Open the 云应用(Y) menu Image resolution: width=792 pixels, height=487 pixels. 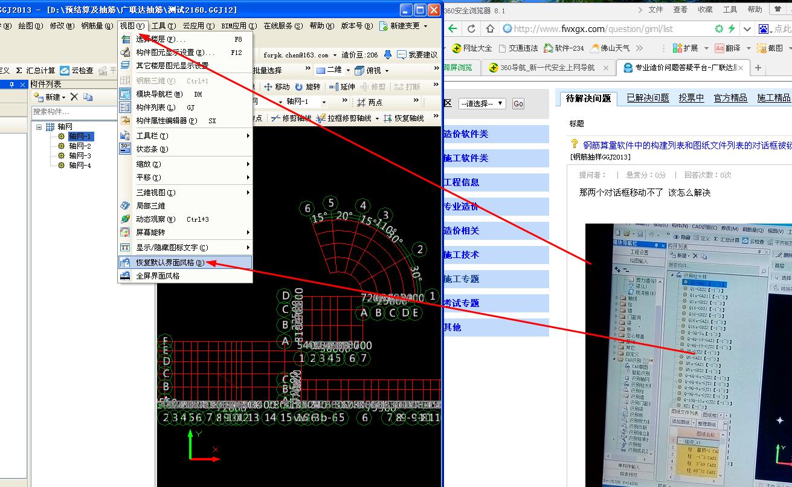pyautogui.click(x=198, y=26)
